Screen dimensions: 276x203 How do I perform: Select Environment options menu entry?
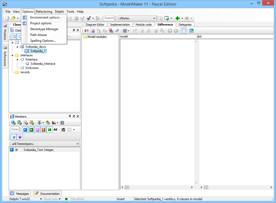pos(45,17)
